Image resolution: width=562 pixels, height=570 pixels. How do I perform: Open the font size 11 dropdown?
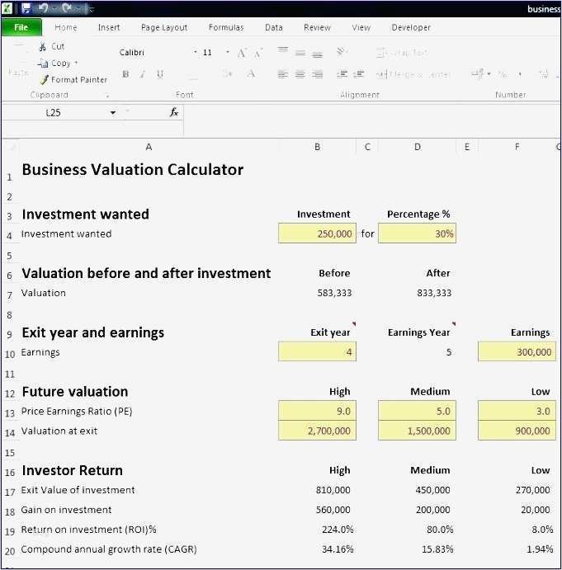[x=228, y=52]
